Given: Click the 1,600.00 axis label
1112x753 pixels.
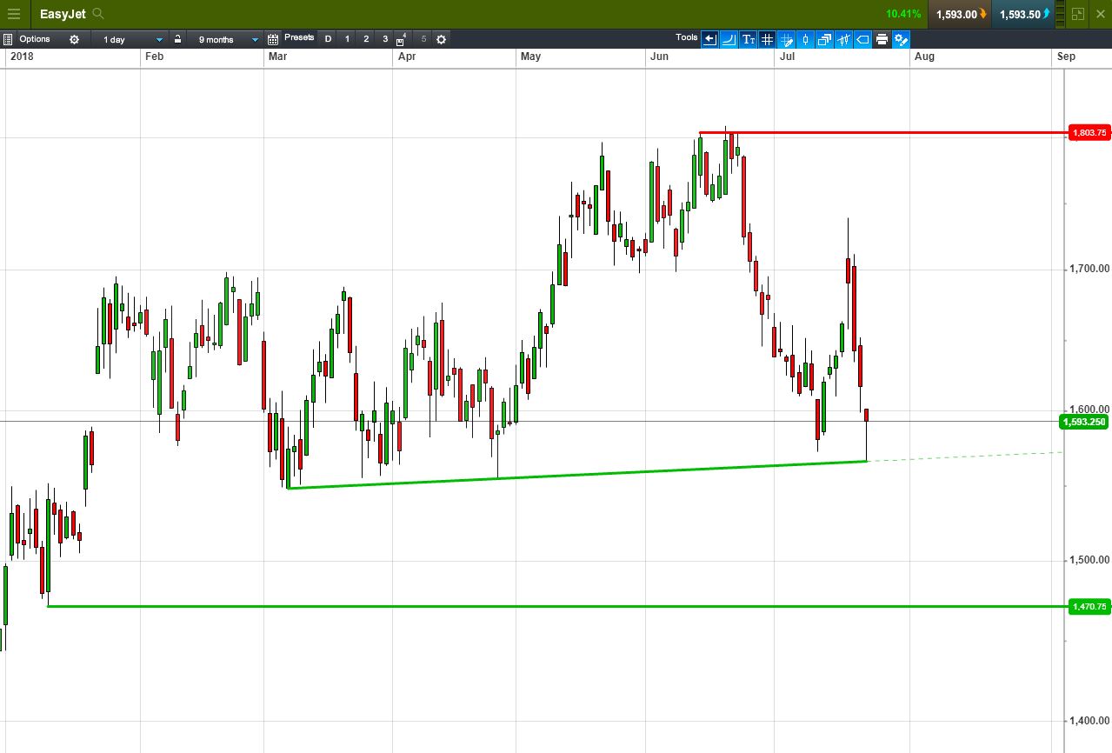Looking at the screenshot, I should click(x=1089, y=409).
